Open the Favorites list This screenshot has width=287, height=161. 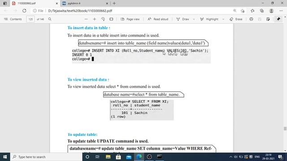252,11
